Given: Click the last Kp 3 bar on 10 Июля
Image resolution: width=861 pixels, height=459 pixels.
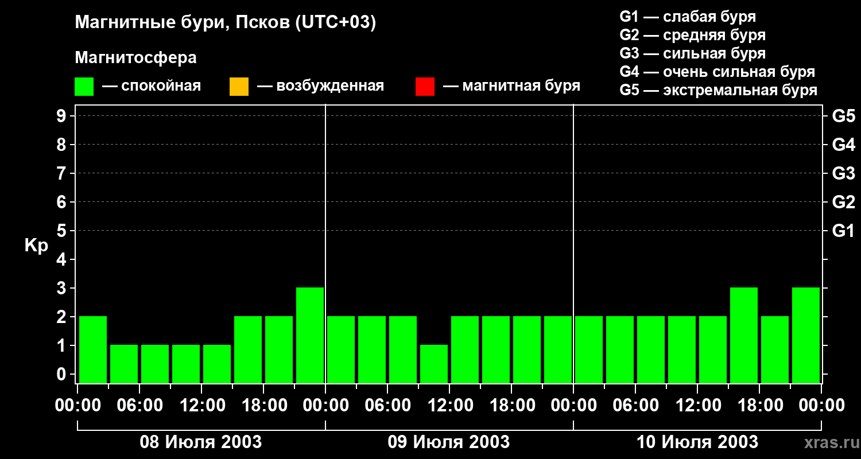Looking at the screenshot, I should click(x=806, y=335).
